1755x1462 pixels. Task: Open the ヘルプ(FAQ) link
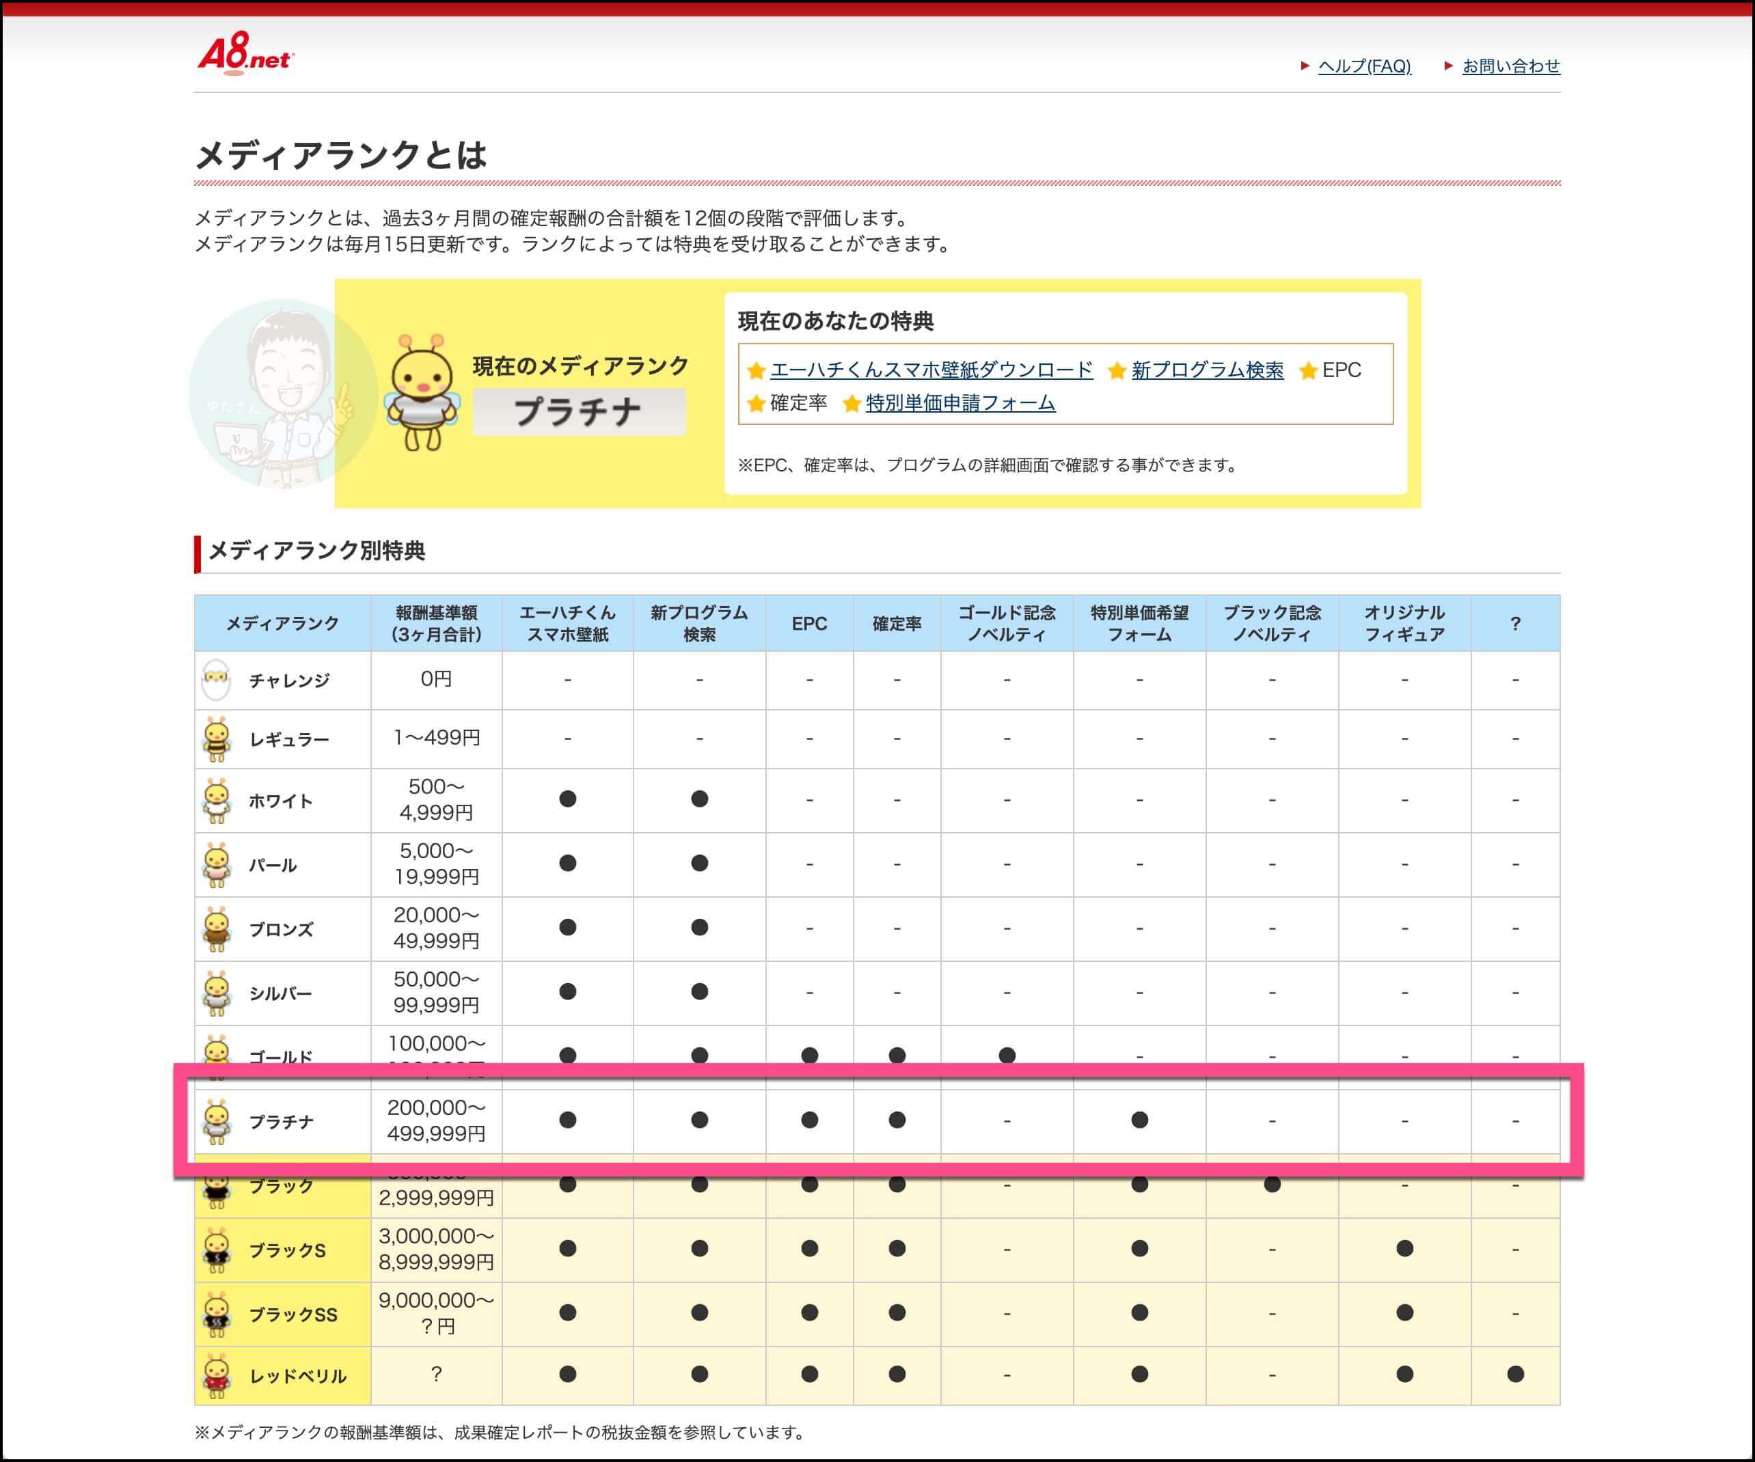point(1364,66)
